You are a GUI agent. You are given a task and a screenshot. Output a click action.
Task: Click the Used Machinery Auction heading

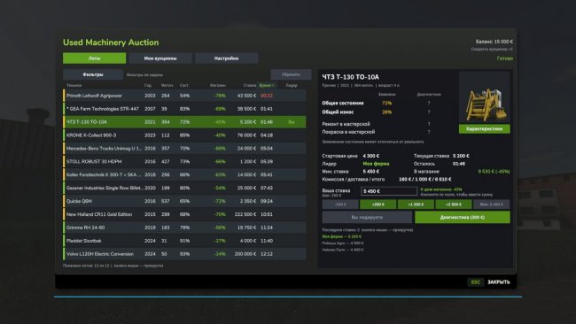pos(111,42)
